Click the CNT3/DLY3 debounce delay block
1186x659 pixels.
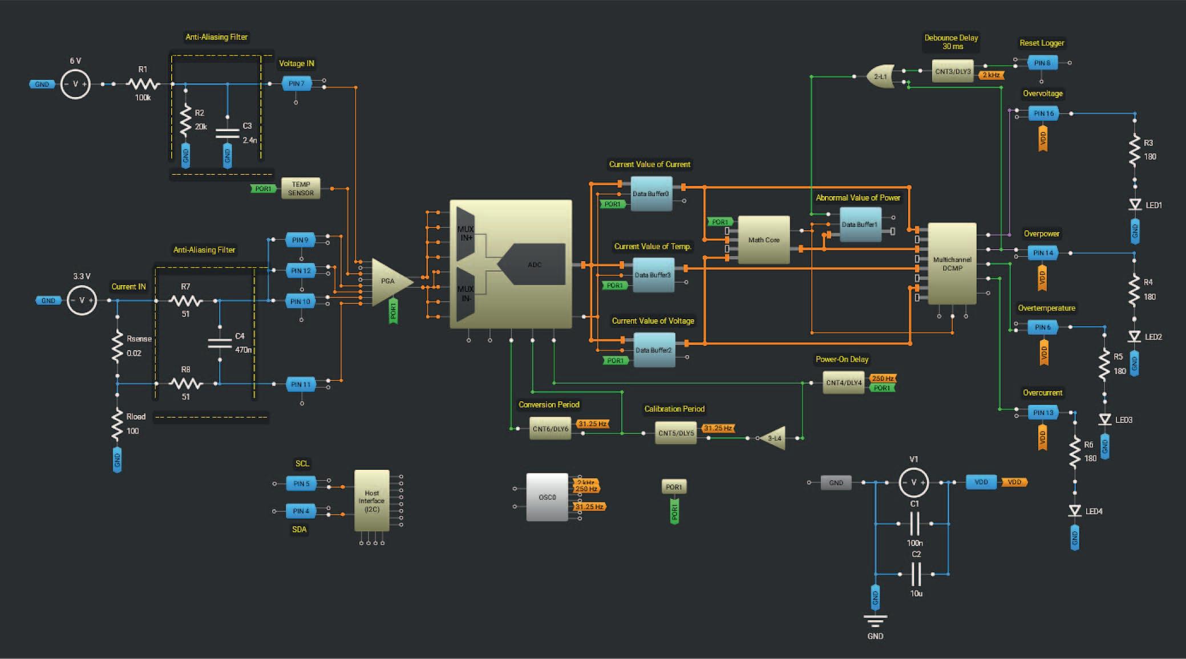(x=952, y=71)
